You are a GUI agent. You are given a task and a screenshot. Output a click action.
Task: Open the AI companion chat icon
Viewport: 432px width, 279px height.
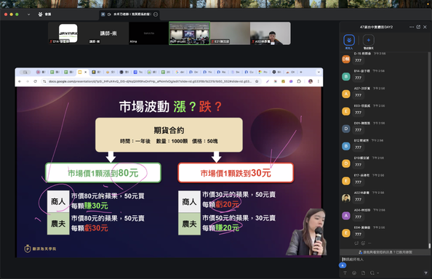(x=368, y=40)
